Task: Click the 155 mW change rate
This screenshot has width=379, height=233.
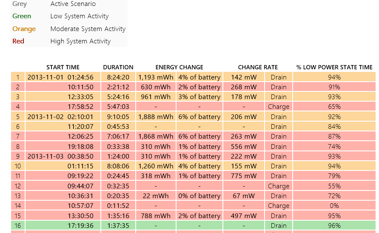Action: (x=243, y=166)
